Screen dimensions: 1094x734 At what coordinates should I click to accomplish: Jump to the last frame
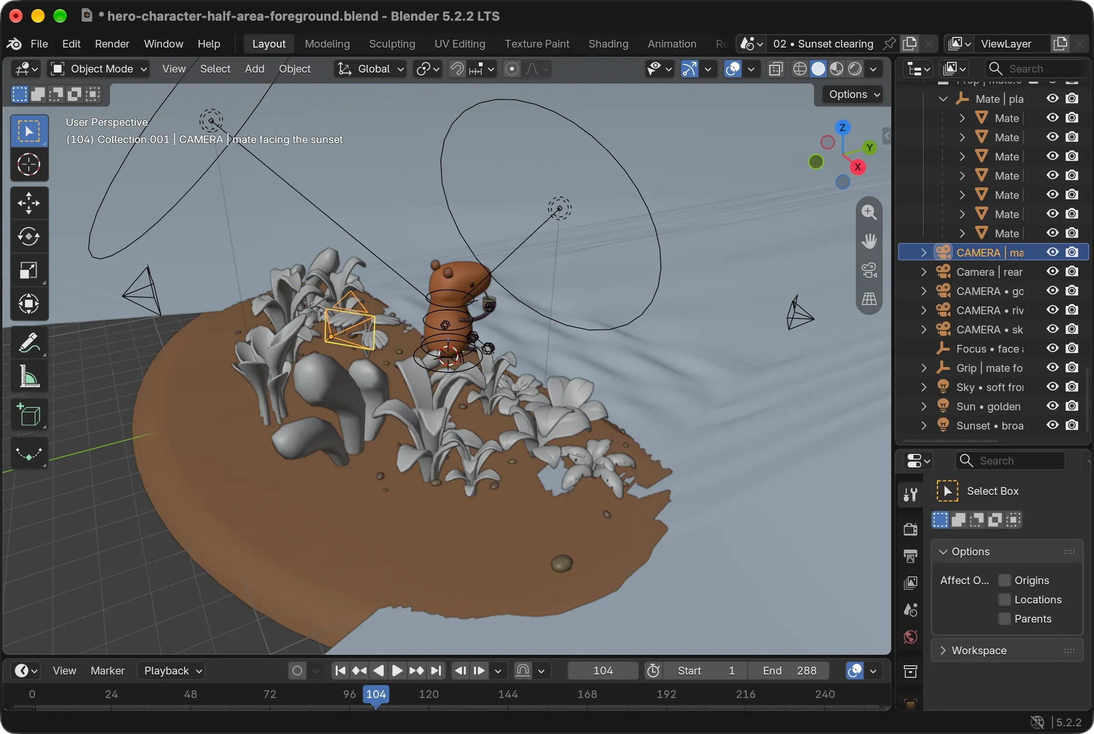pyautogui.click(x=436, y=671)
